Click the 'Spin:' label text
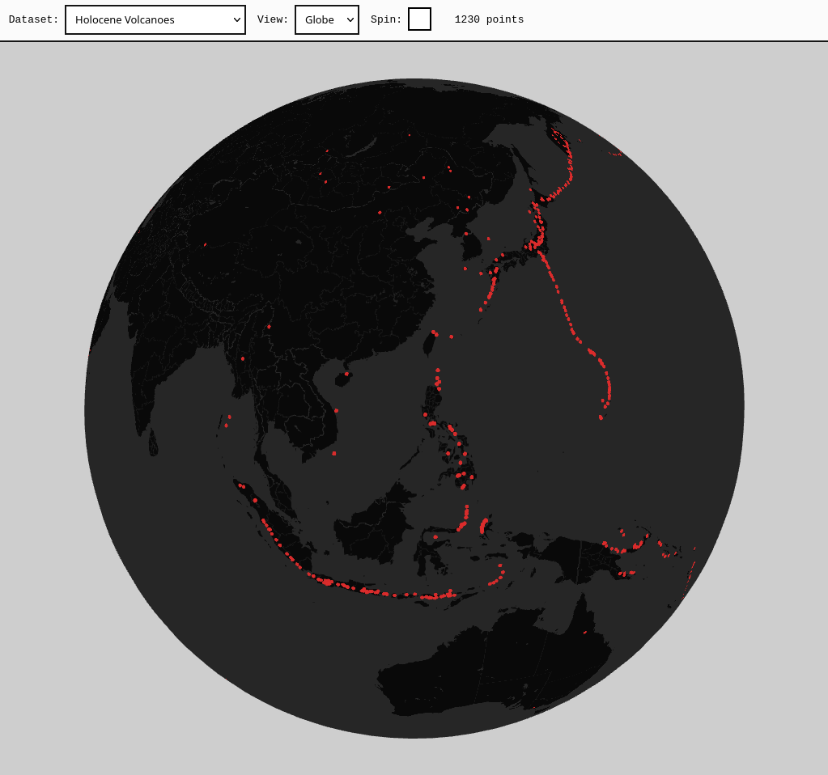 pos(386,19)
